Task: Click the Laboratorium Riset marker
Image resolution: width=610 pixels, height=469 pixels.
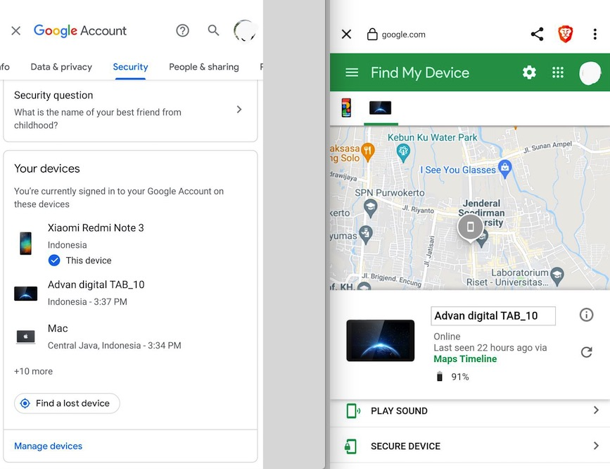Action: click(557, 277)
